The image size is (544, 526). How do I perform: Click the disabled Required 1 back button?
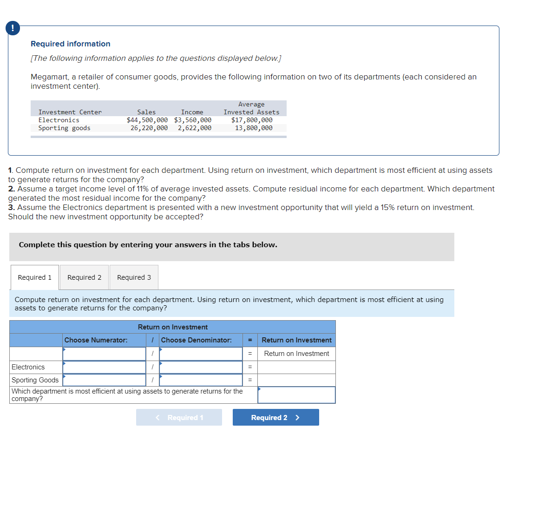pyautogui.click(x=179, y=417)
